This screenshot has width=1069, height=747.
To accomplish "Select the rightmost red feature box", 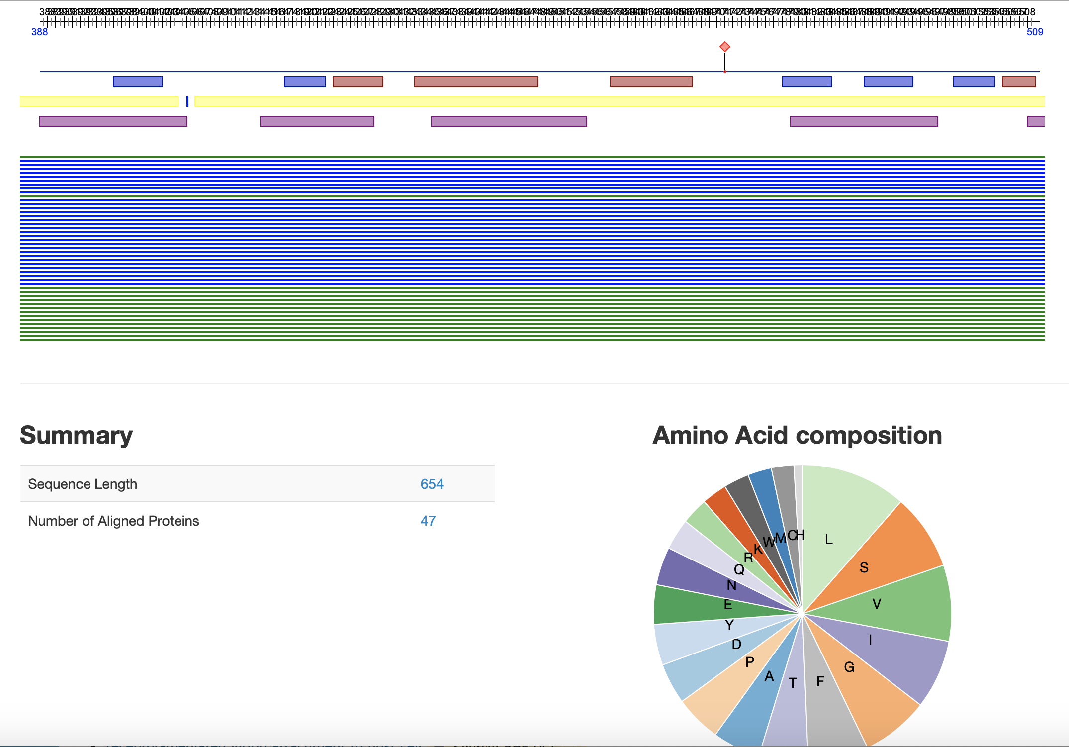I will click(1018, 82).
